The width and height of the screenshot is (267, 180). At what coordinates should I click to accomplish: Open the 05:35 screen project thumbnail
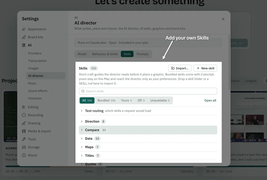click(11, 117)
